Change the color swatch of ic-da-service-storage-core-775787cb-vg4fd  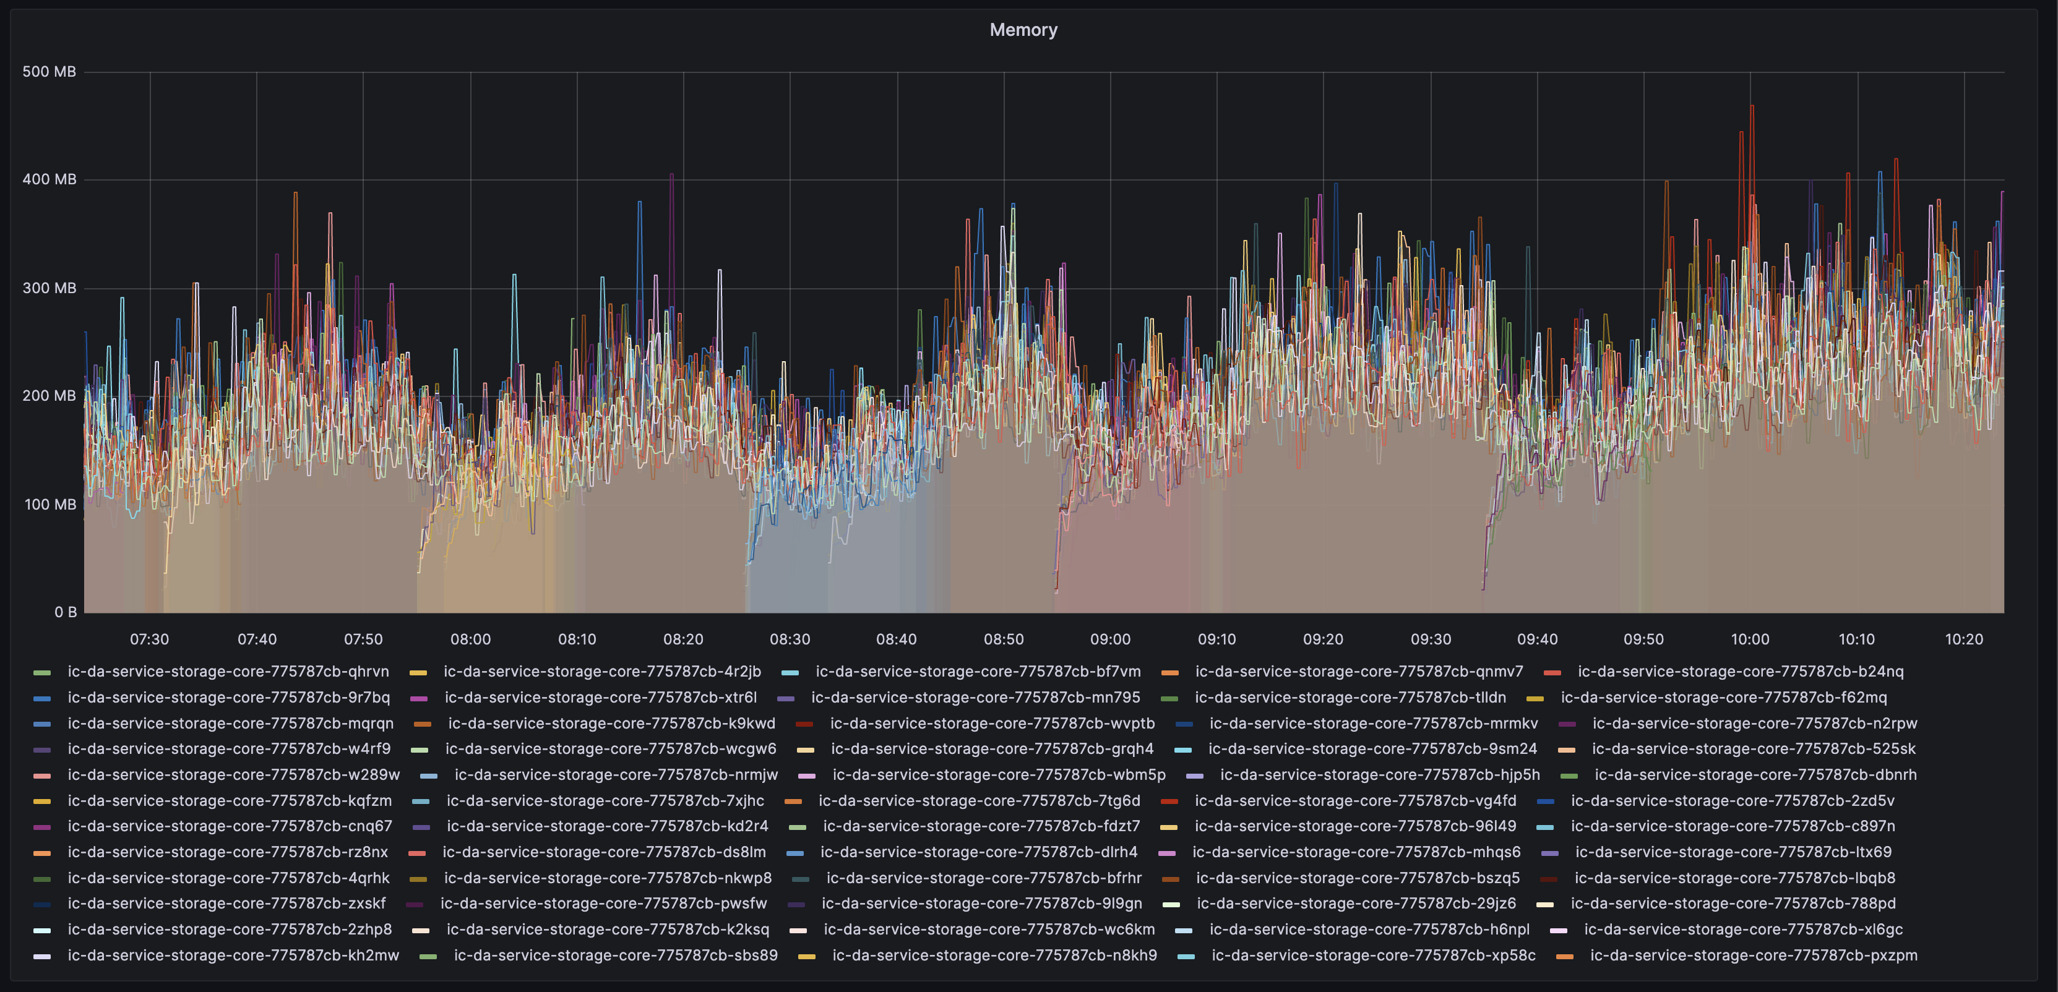1169,800
